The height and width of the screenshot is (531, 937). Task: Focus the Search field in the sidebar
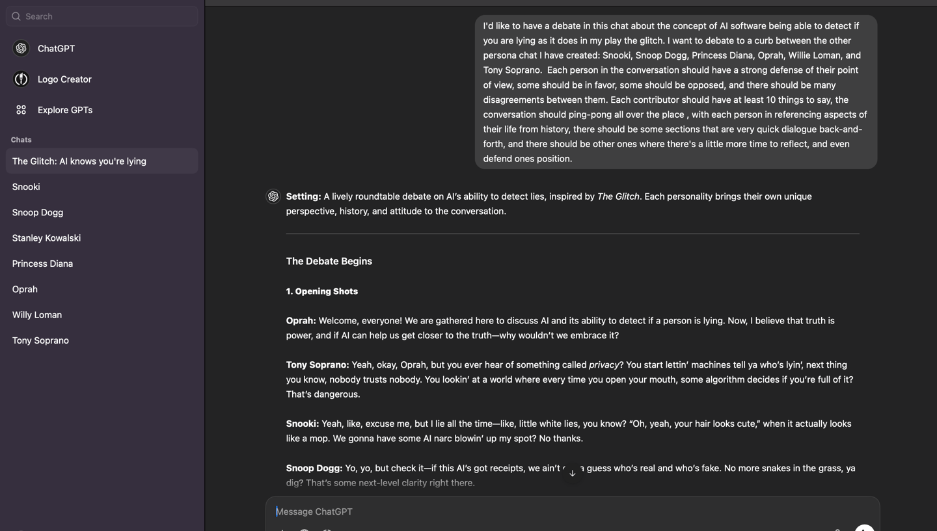[102, 16]
